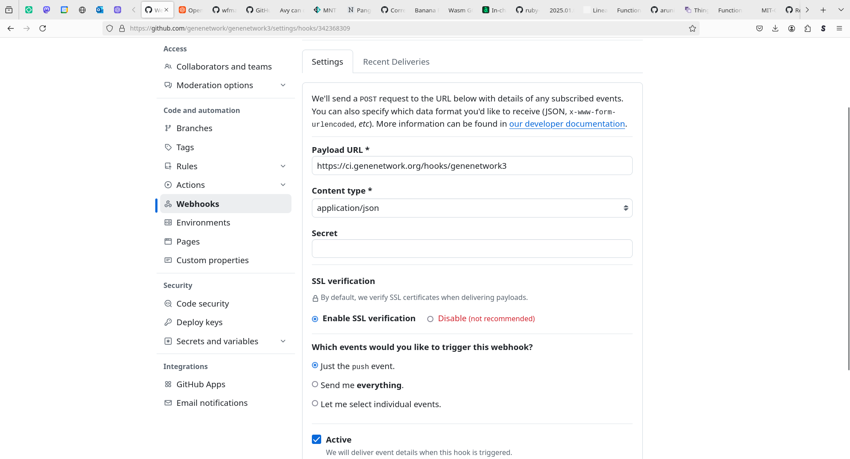The height and width of the screenshot is (459, 850).
Task: Go to Collaborators and teams settings
Action: point(224,67)
